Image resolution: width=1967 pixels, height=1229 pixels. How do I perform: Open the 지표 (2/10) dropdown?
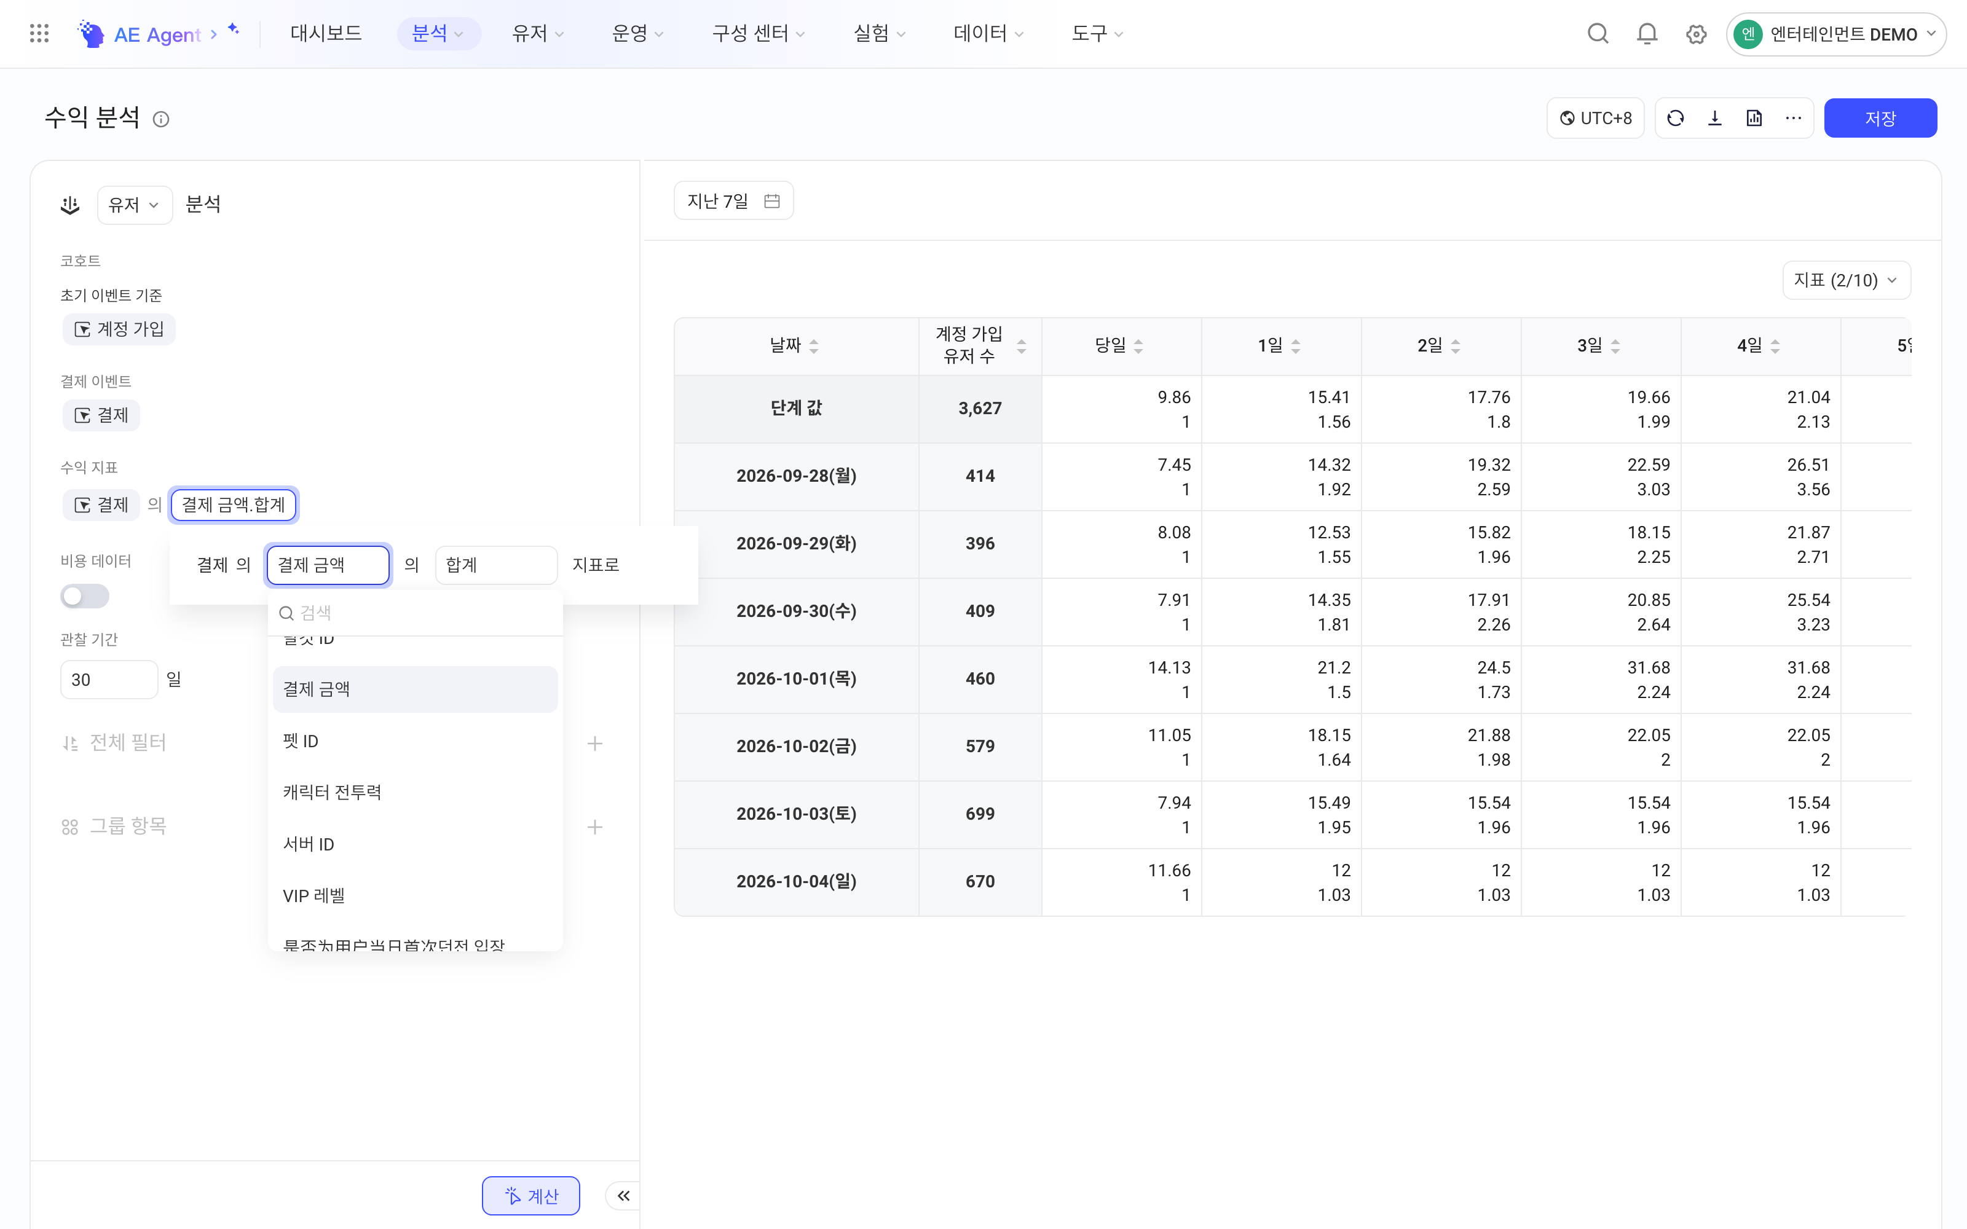(1846, 280)
